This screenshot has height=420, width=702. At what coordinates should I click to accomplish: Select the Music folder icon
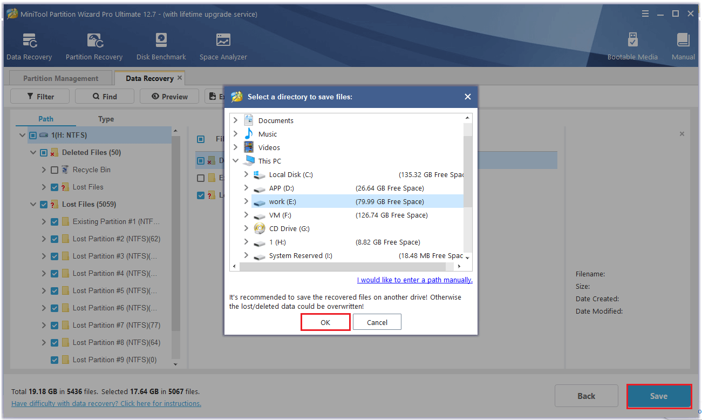pos(249,134)
